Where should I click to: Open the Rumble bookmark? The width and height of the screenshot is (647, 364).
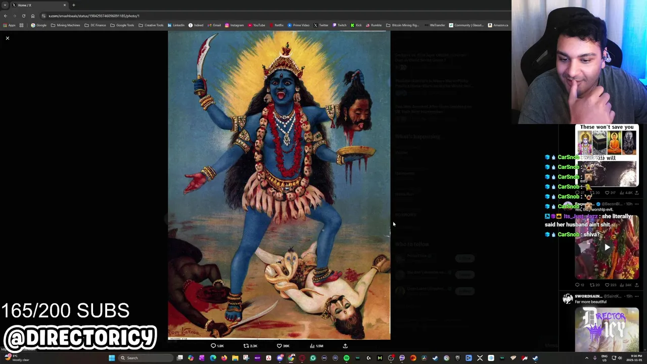tap(374, 25)
